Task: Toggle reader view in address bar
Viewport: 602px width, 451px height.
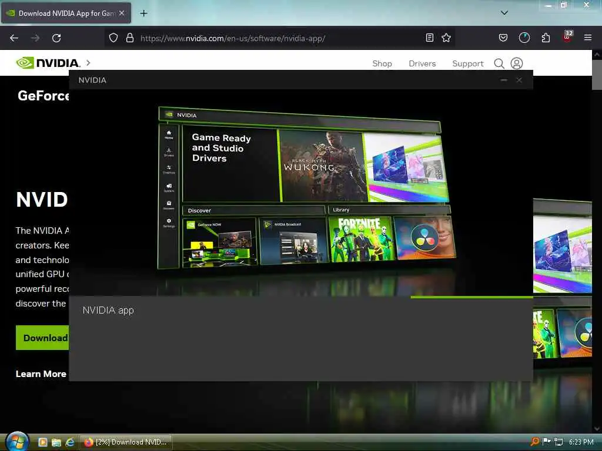Action: click(430, 38)
